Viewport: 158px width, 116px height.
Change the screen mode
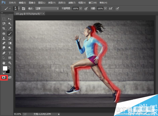coord(10,78)
